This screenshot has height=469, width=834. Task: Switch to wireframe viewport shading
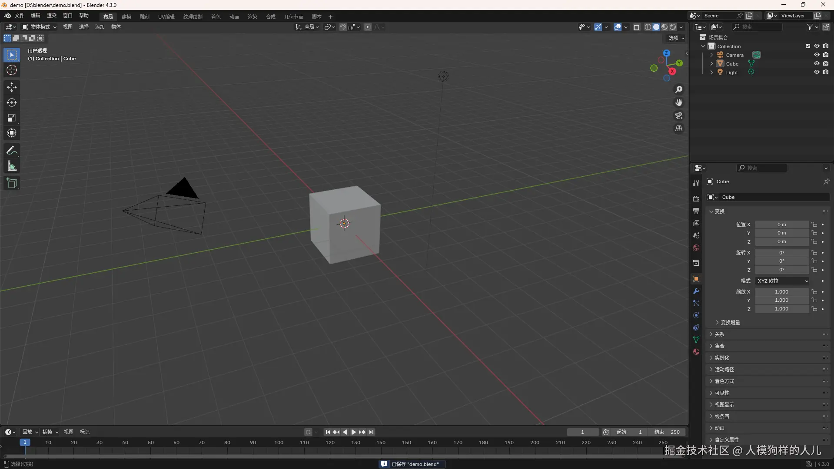[x=648, y=27]
